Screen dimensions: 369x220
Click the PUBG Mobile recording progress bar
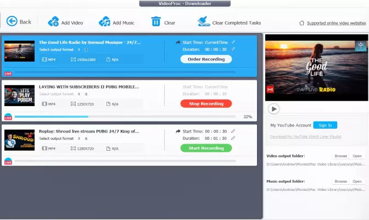[x=125, y=117]
